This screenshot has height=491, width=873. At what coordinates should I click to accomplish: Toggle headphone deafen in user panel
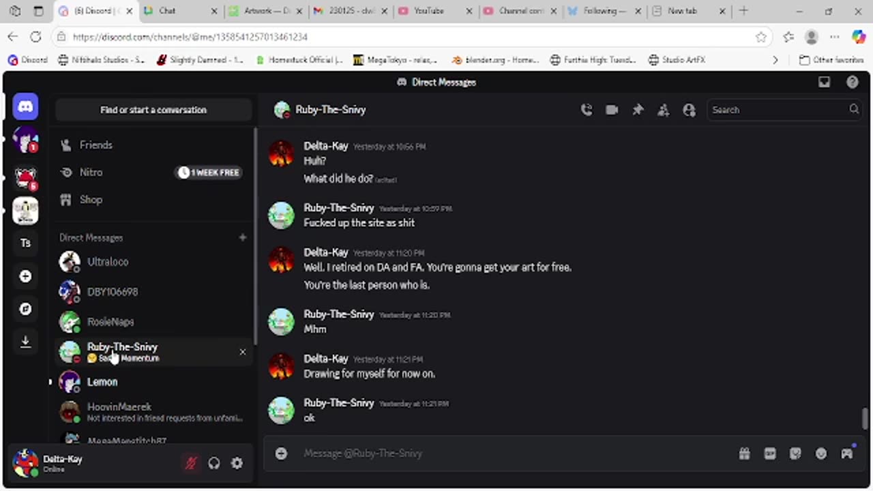tap(213, 463)
